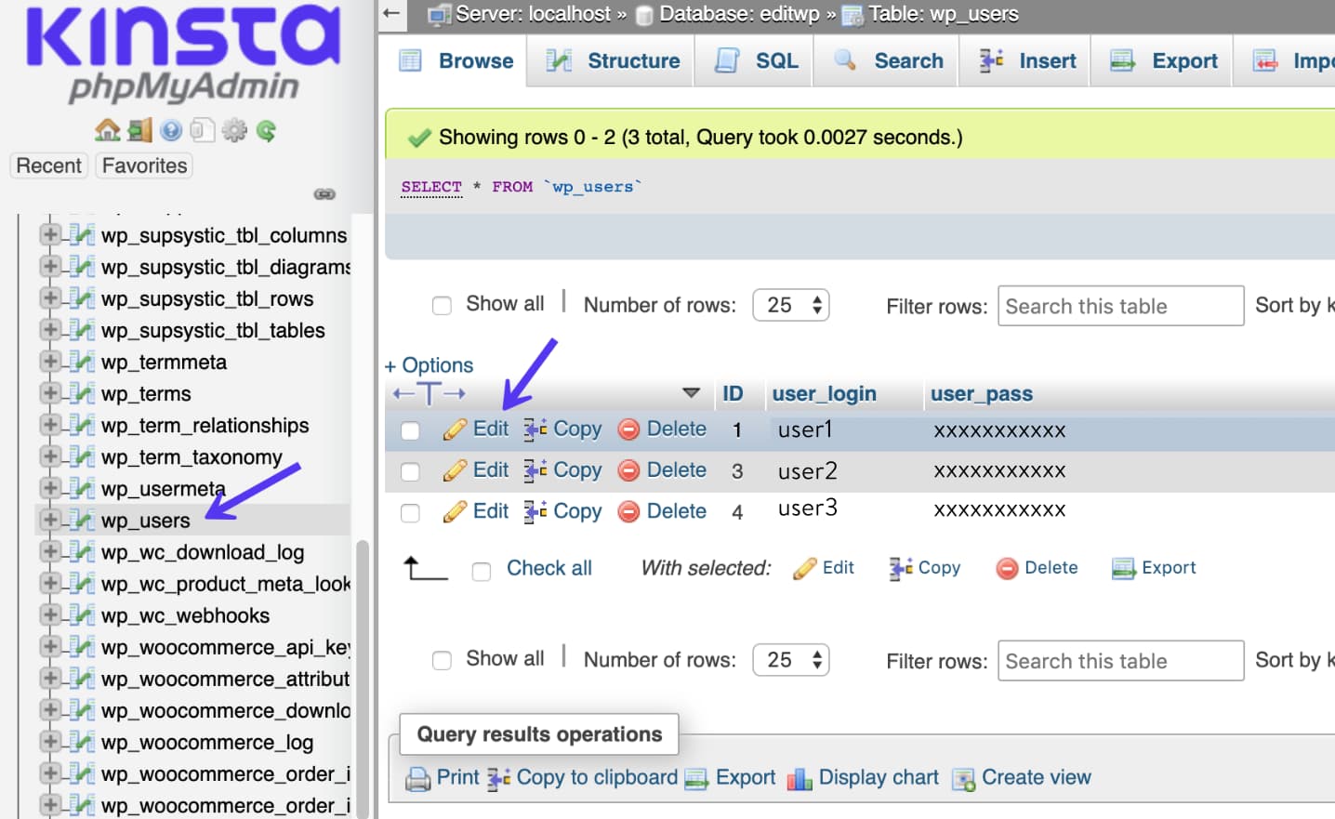The image size is (1335, 819).
Task: Click the log out door icon
Action: [x=139, y=130]
